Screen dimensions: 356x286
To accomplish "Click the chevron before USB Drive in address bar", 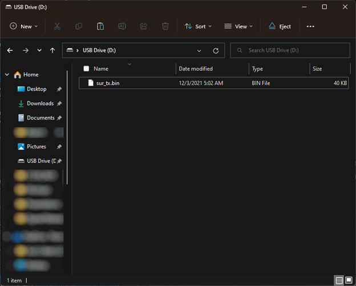I will tap(78, 50).
